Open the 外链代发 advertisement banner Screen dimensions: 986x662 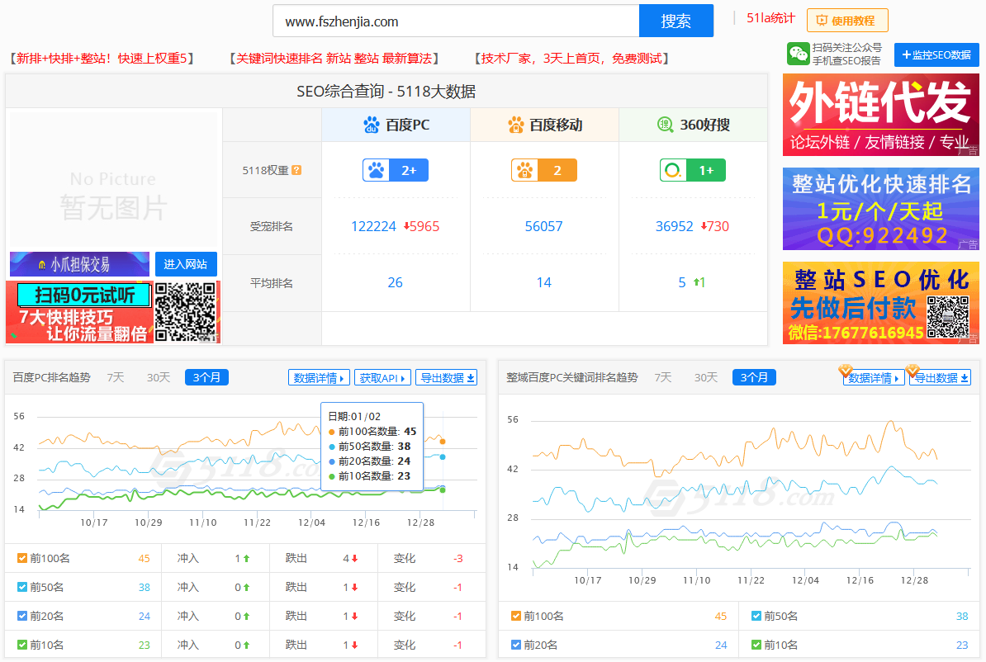[x=881, y=115]
